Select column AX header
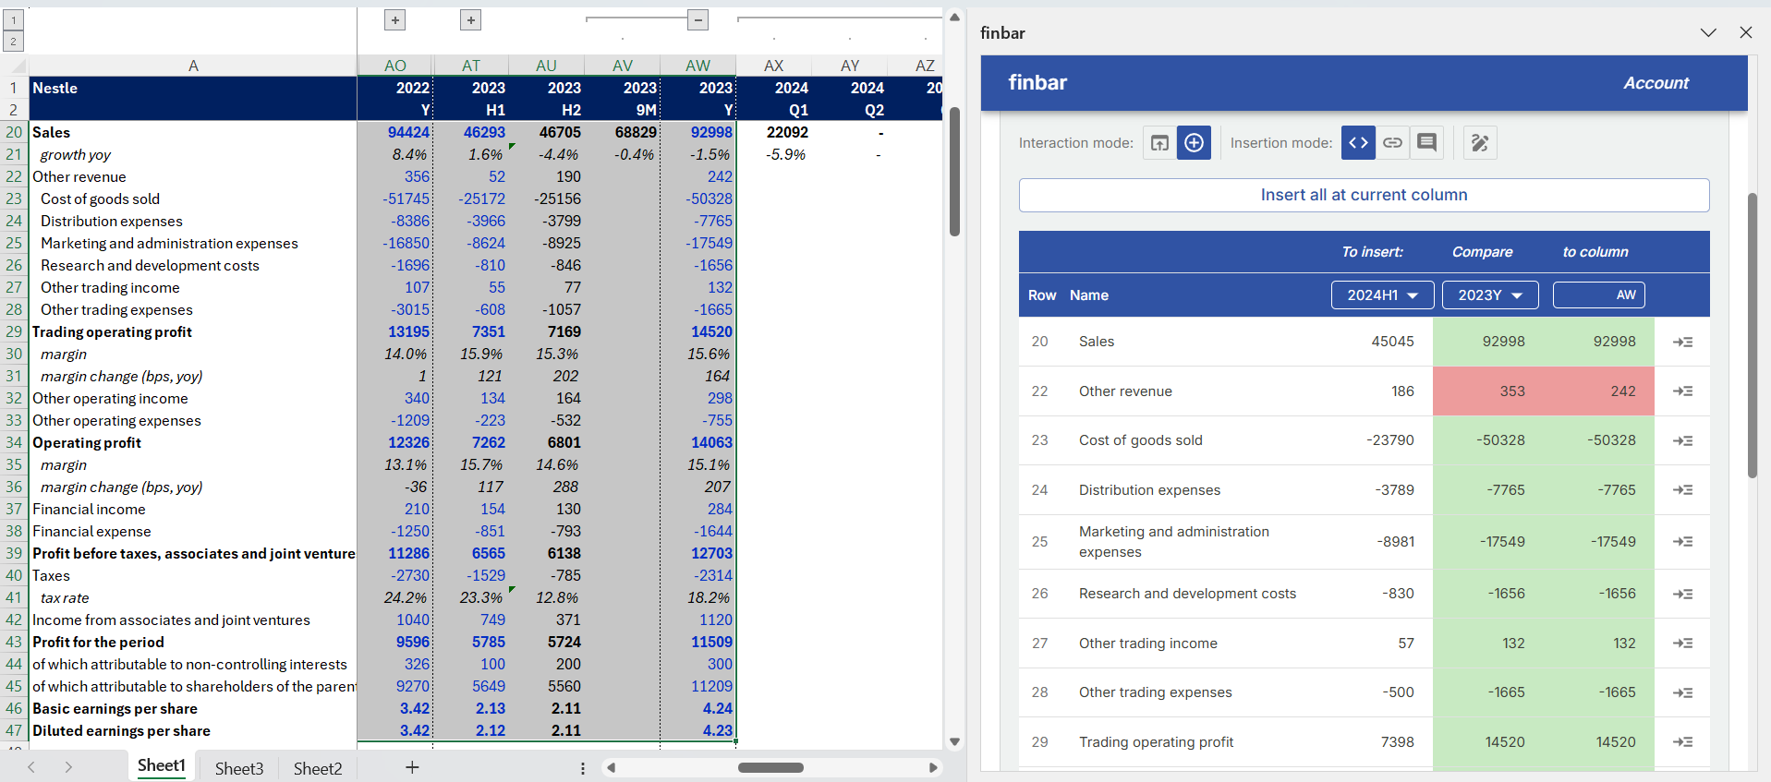This screenshot has width=1771, height=782. point(774,66)
